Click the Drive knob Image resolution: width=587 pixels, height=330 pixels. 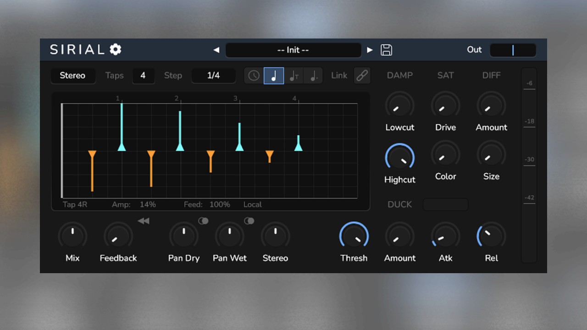[445, 105]
